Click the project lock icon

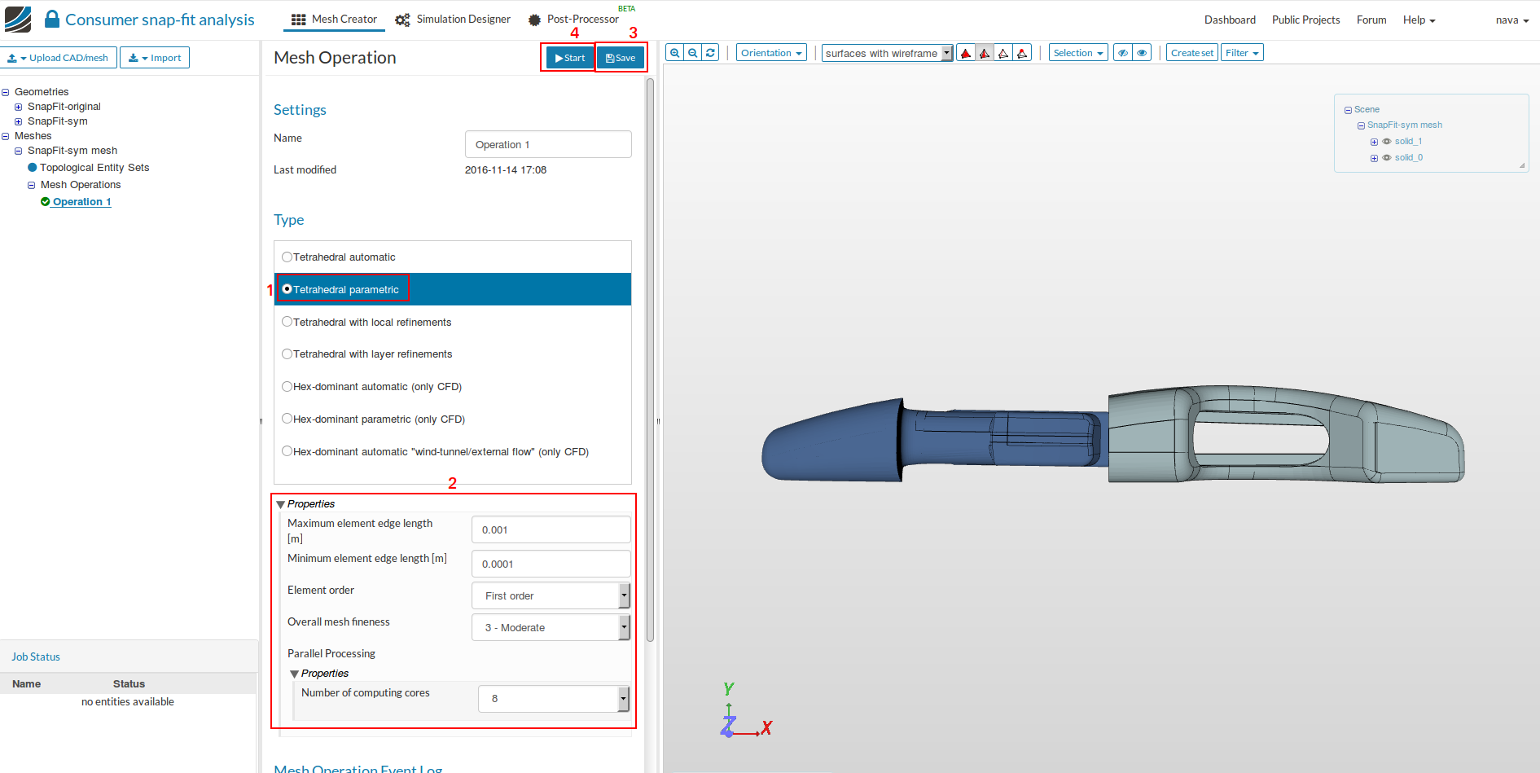click(x=52, y=19)
